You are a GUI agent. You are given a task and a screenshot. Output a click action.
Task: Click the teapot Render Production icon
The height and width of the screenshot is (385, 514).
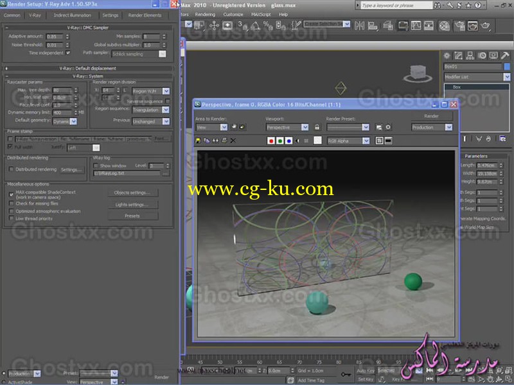click(x=486, y=26)
